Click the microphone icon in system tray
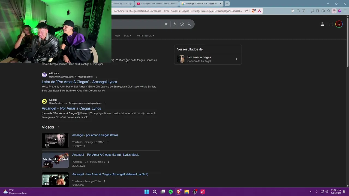This screenshot has height=196, width=349. click(x=316, y=192)
